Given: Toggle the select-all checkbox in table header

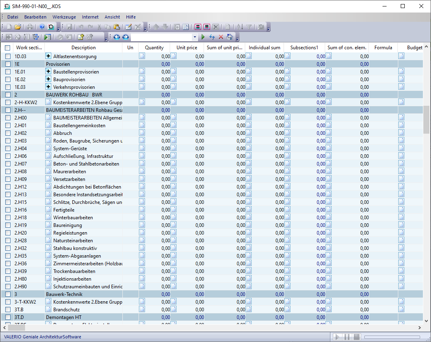Looking at the screenshot, I should (x=8, y=48).
